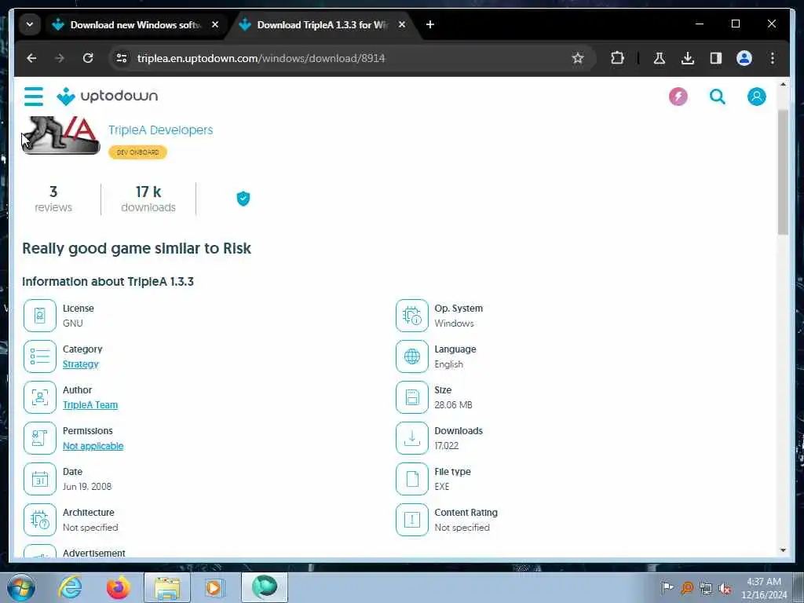
Task: Click the 3 reviews counter
Action: point(53,199)
